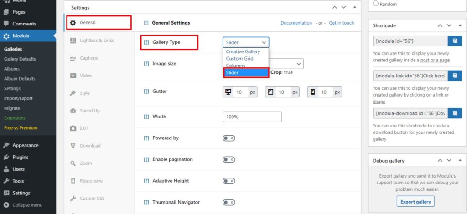Click the Width input field

[252, 117]
